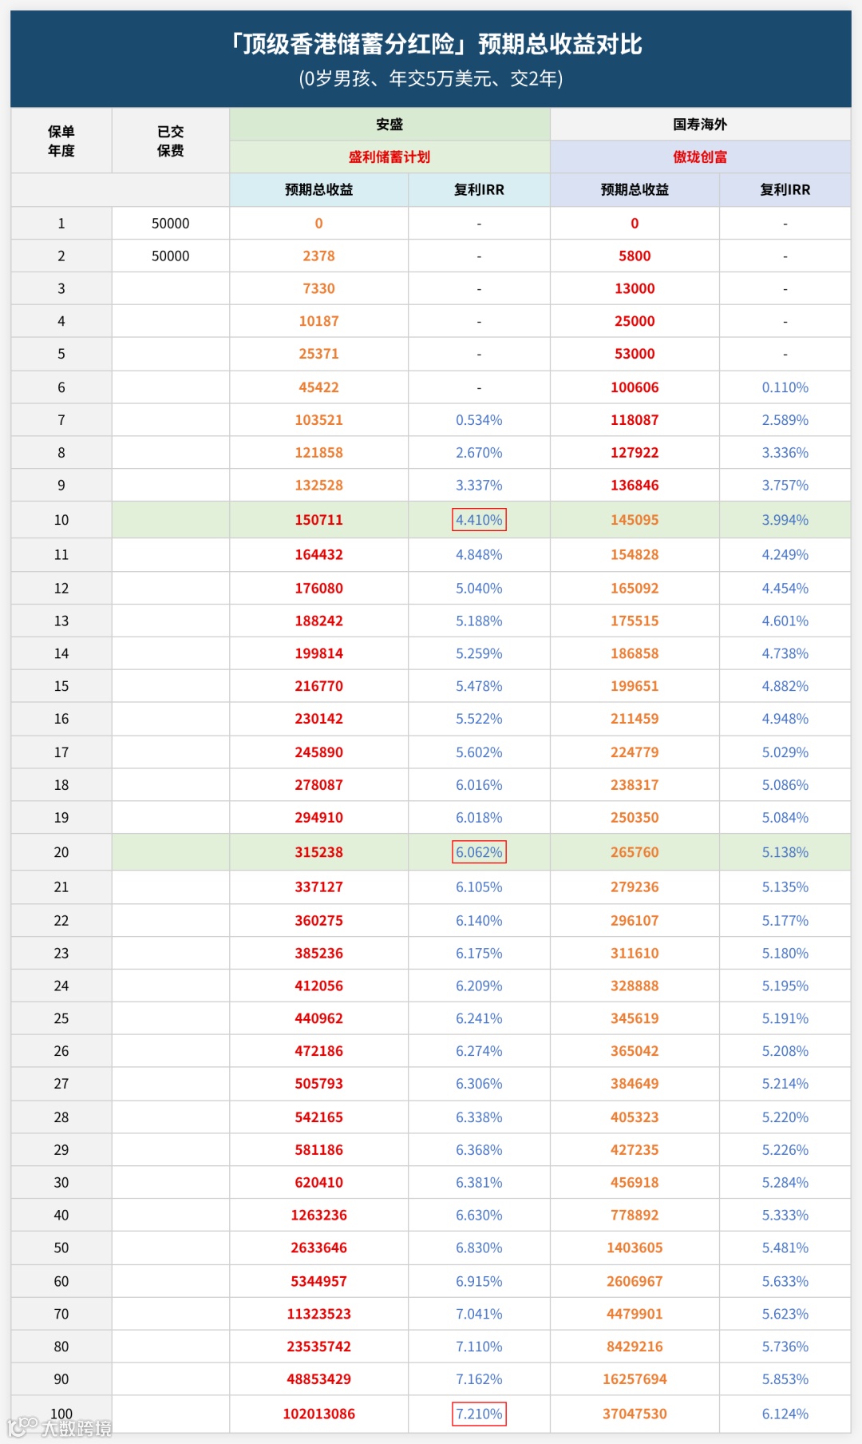Click the value 100606 in year 6

(x=635, y=388)
